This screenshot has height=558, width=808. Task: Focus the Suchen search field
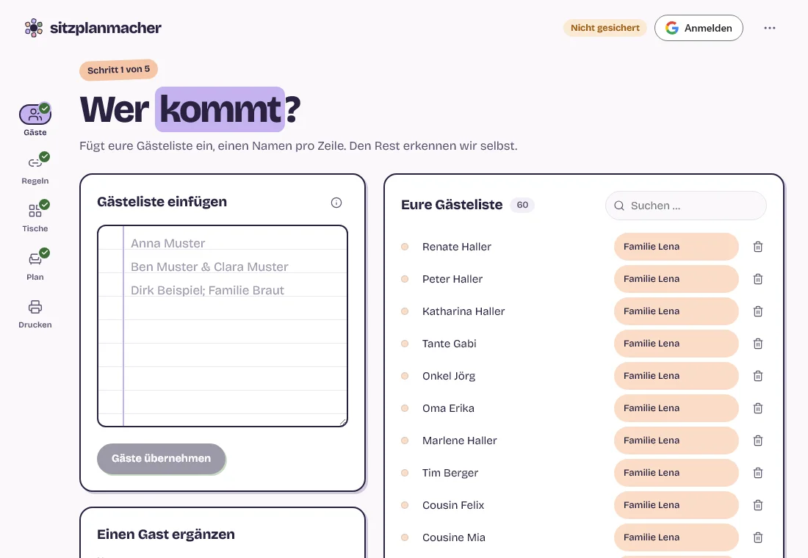pos(686,206)
